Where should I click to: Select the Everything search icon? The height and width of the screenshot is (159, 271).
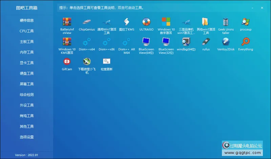[246, 42]
